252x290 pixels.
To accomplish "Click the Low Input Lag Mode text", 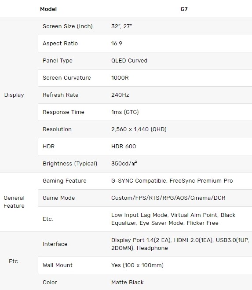I will 139,215.
